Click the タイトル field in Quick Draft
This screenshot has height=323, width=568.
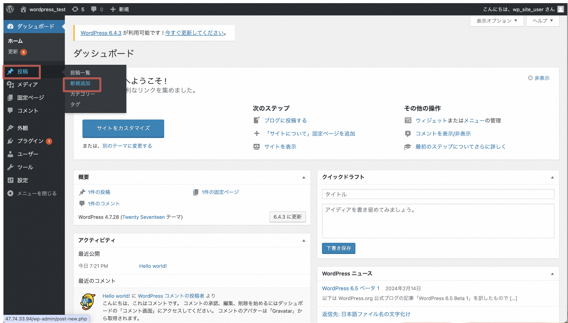coord(439,194)
